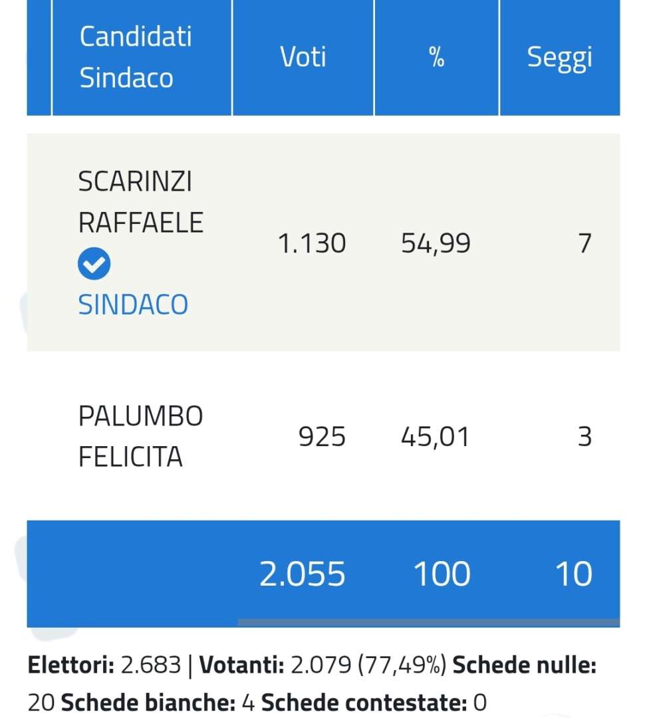
Task: Click the 925 votes value
Action: pyautogui.click(x=322, y=436)
